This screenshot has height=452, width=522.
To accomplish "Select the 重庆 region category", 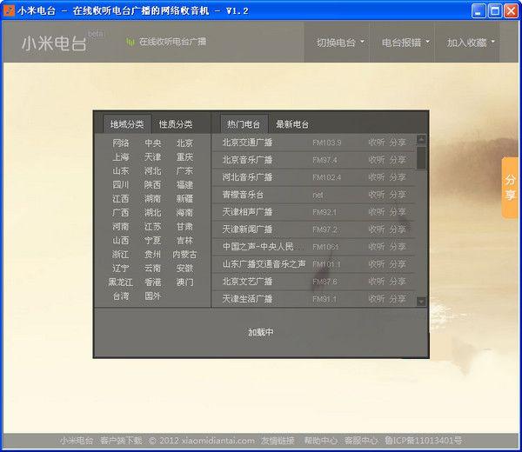I will (x=184, y=157).
